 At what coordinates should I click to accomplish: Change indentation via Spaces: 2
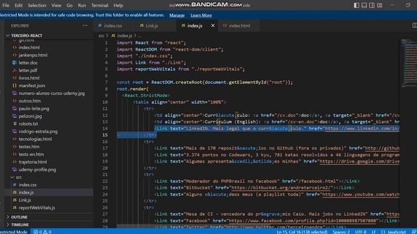point(341,231)
